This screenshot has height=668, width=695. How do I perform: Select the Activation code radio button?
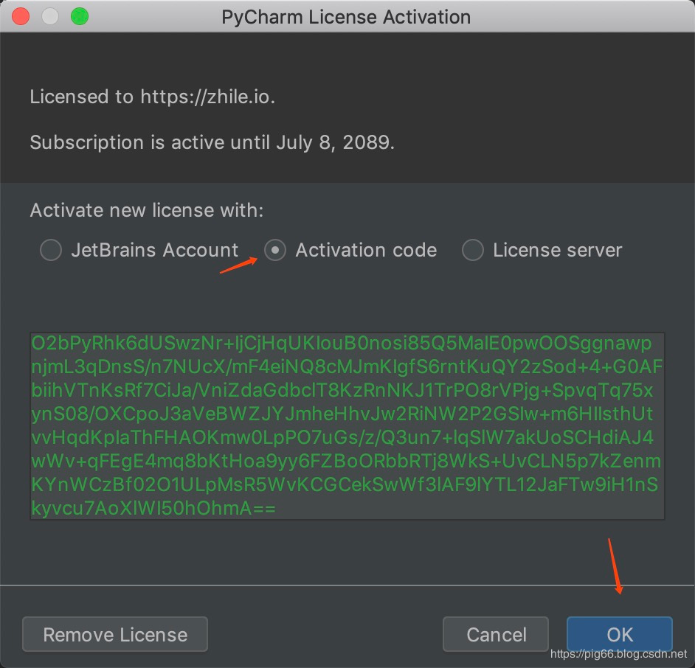point(275,251)
